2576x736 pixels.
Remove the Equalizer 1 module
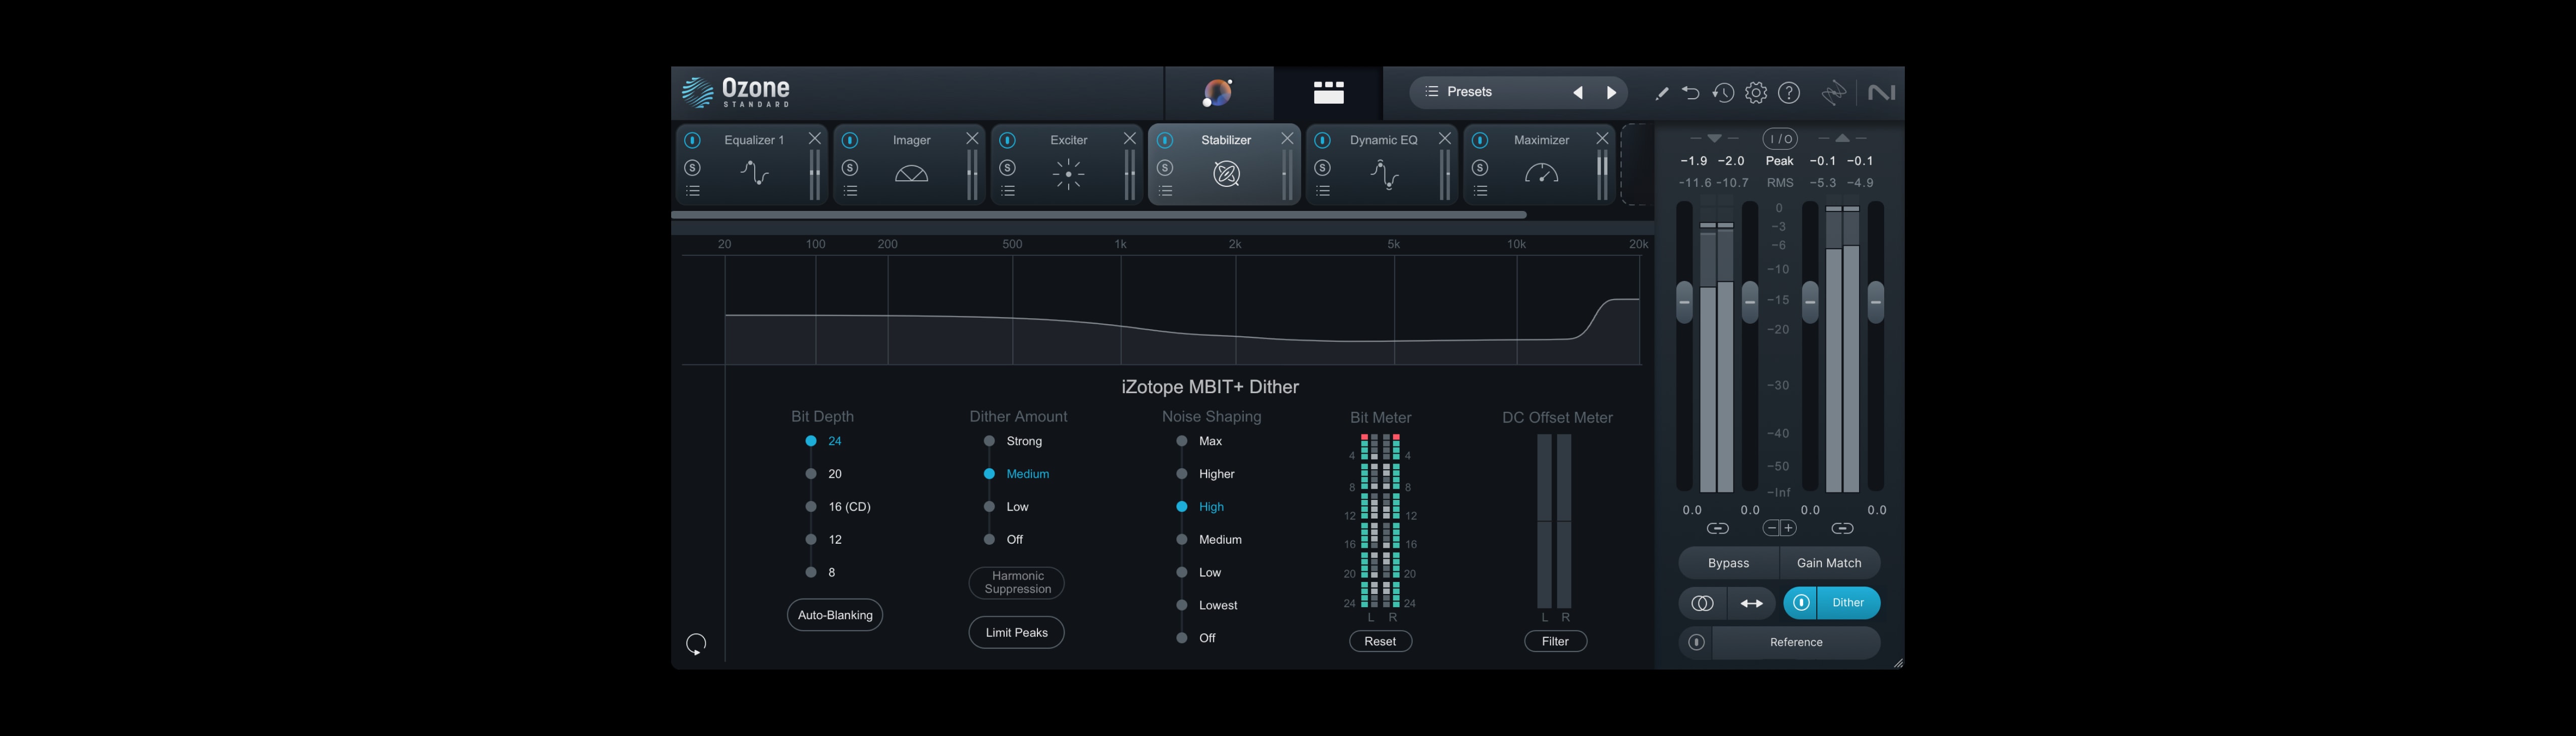point(815,139)
